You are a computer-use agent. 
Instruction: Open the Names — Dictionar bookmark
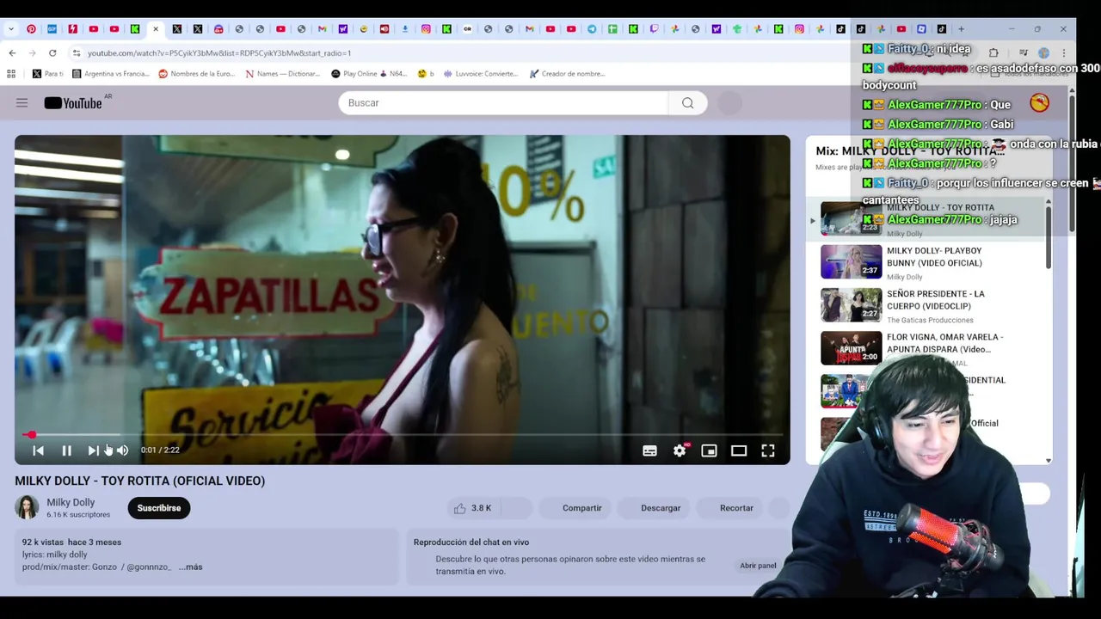[282, 74]
